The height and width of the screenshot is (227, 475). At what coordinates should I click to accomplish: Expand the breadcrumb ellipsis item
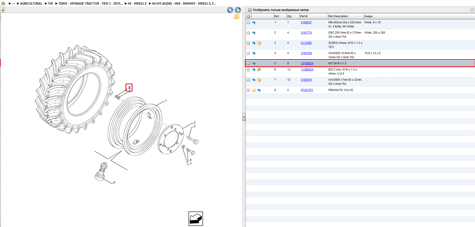[13, 4]
